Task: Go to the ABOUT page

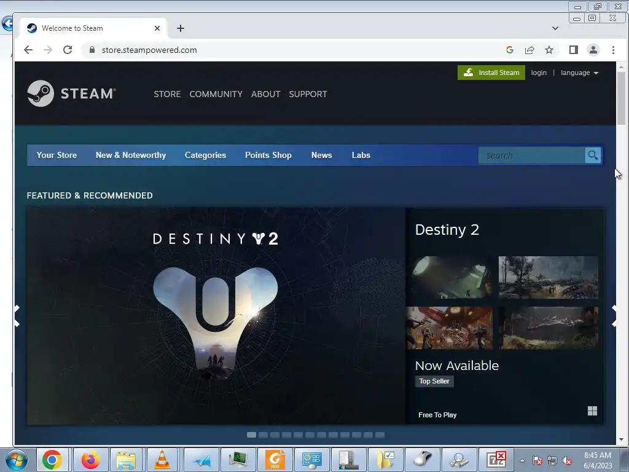Action: pyautogui.click(x=265, y=94)
